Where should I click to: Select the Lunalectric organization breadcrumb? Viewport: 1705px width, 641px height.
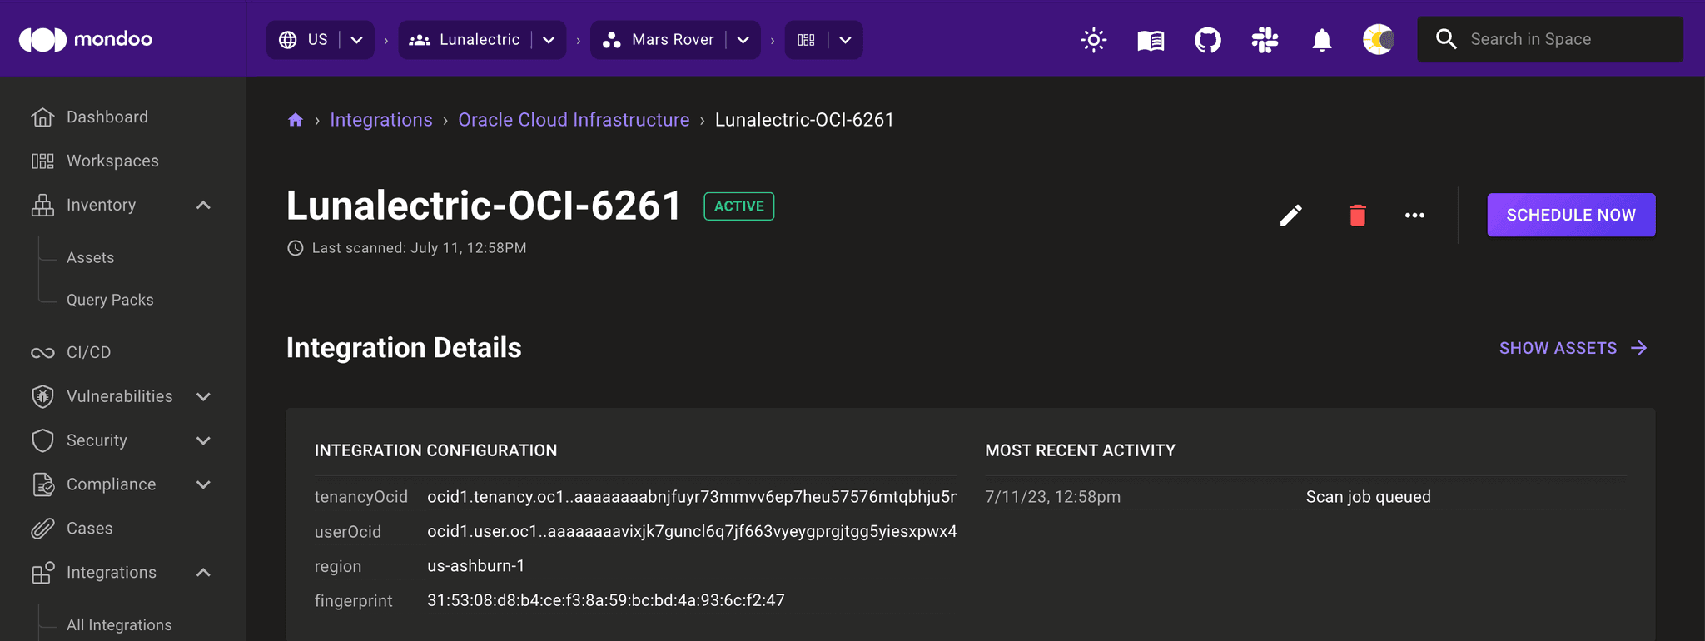(x=465, y=40)
